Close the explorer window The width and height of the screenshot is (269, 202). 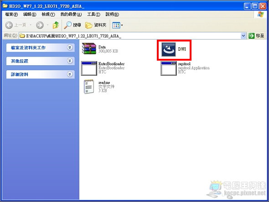pos(263,6)
